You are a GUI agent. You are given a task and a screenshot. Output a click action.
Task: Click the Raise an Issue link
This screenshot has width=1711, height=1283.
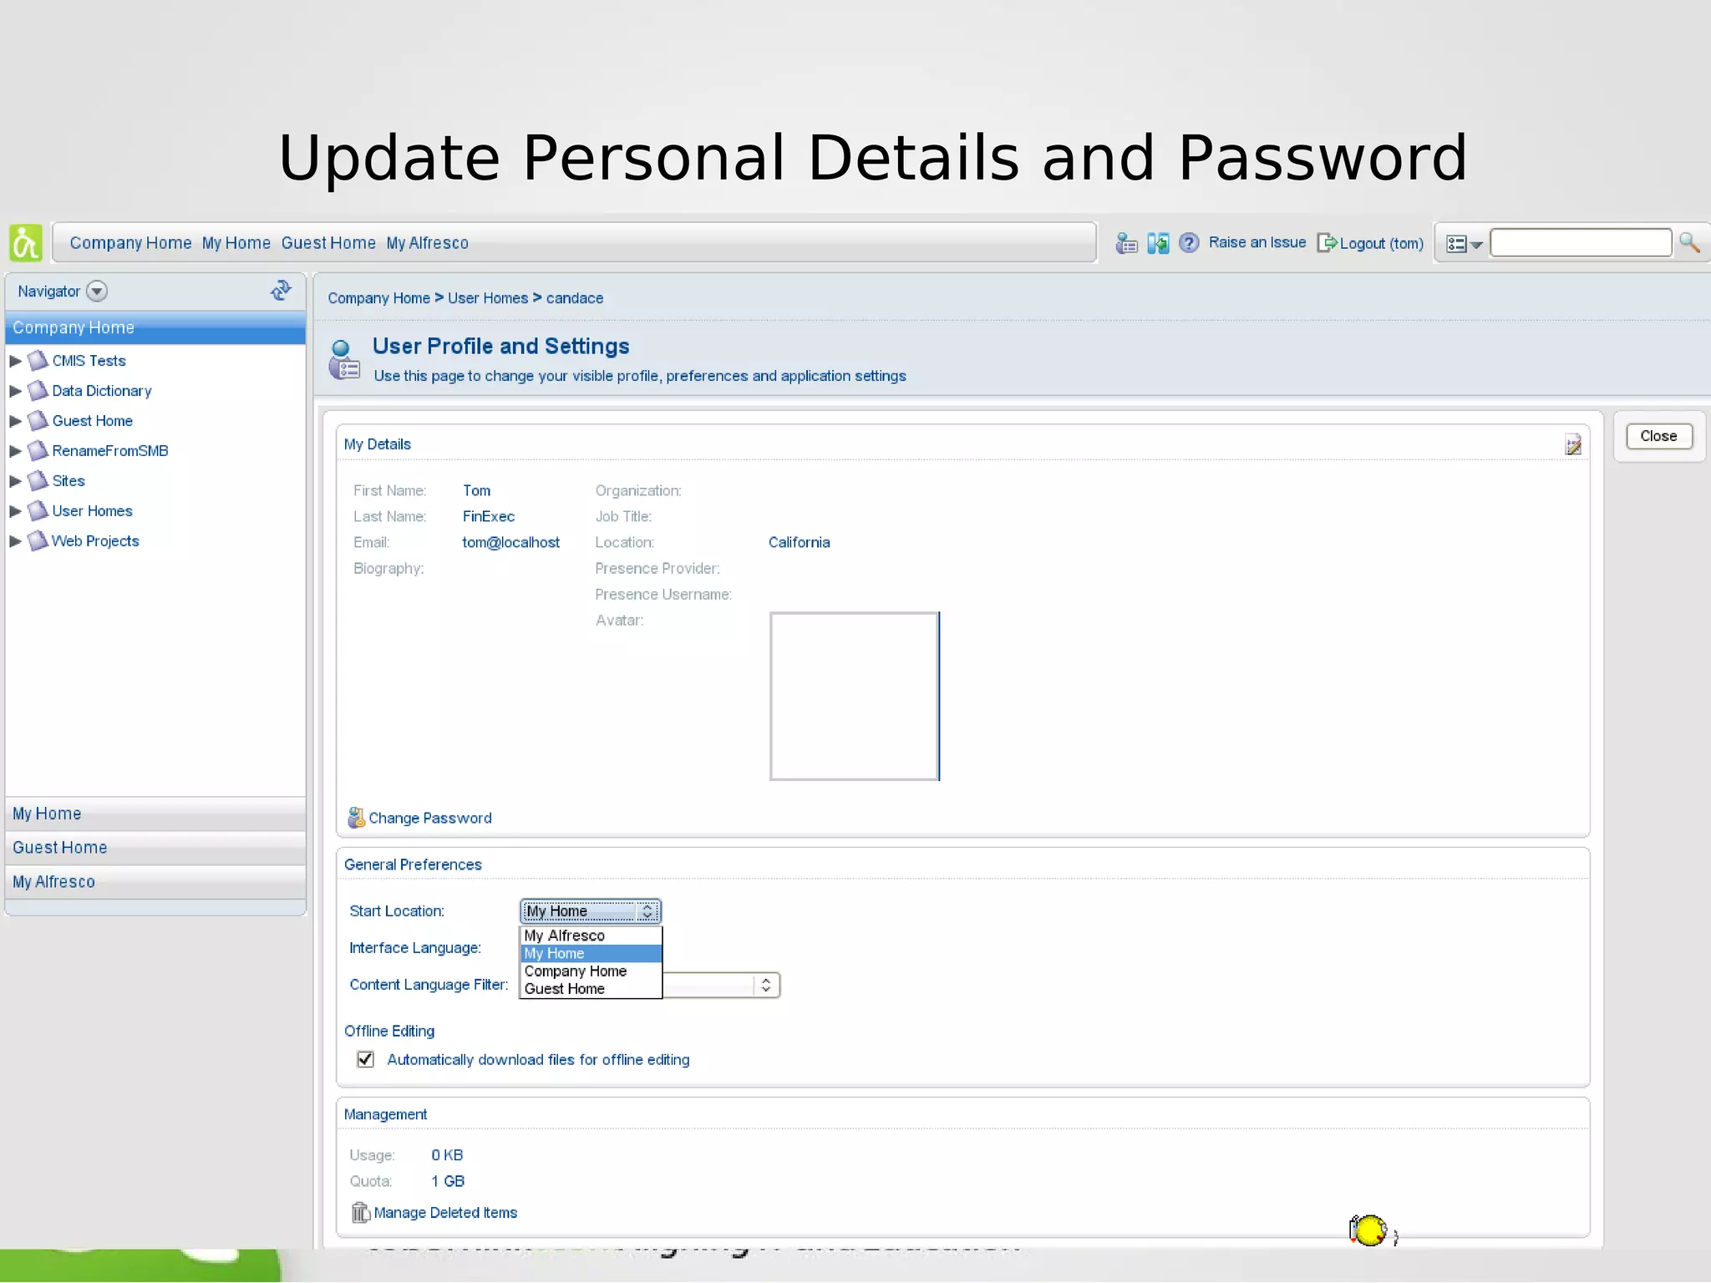click(1257, 242)
